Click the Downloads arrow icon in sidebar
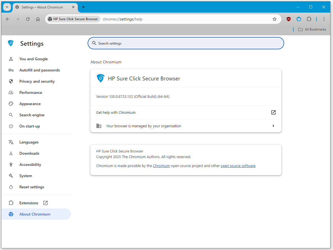Screen dimensions: 333x250 [11, 153]
